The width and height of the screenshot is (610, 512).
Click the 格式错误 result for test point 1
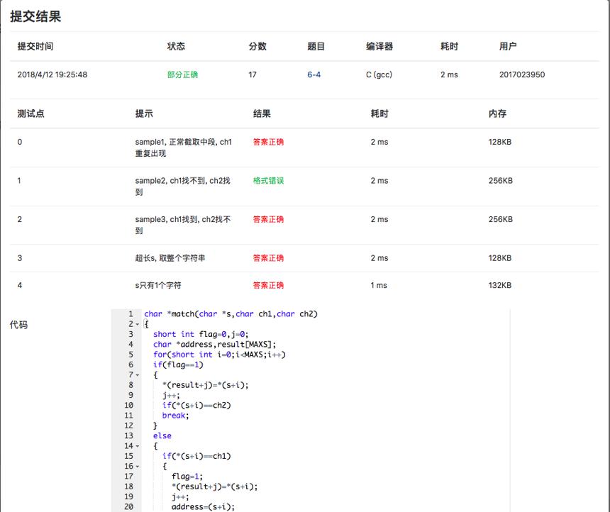pos(268,181)
